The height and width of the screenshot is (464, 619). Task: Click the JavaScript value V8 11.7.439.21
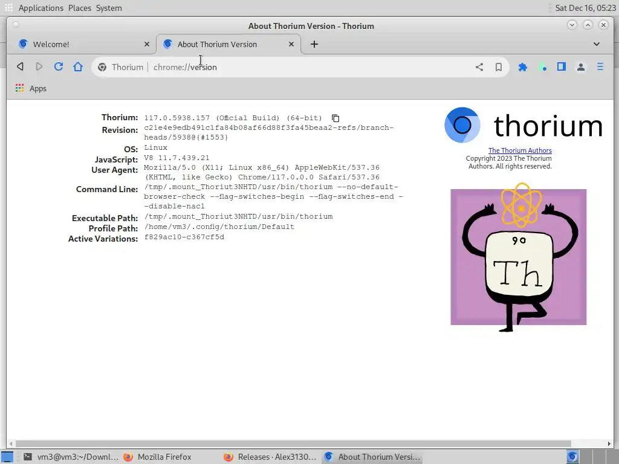177,158
